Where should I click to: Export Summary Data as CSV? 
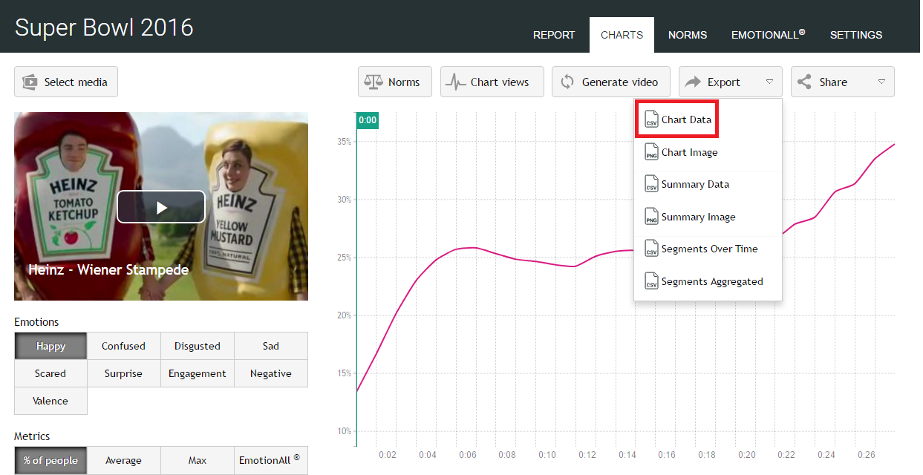coord(708,184)
